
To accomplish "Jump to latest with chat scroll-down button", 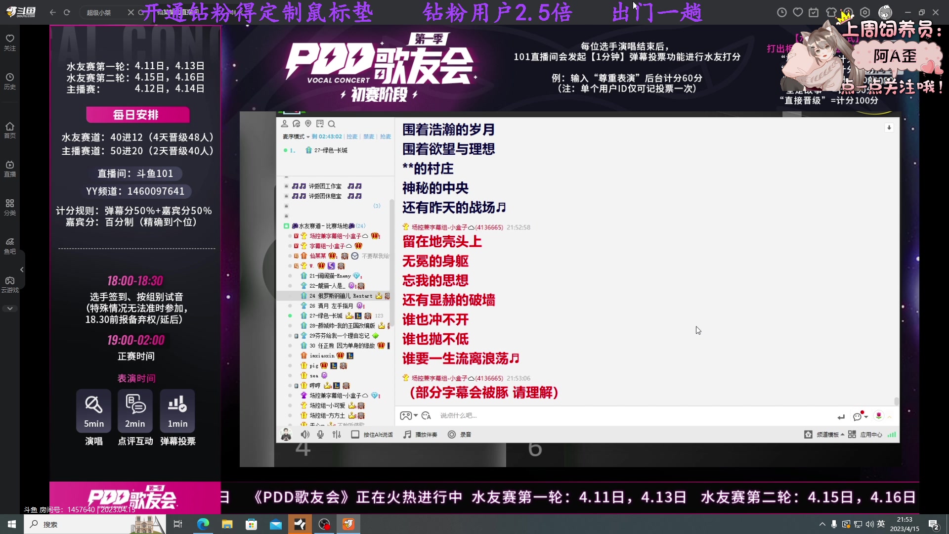I will 889,128.
